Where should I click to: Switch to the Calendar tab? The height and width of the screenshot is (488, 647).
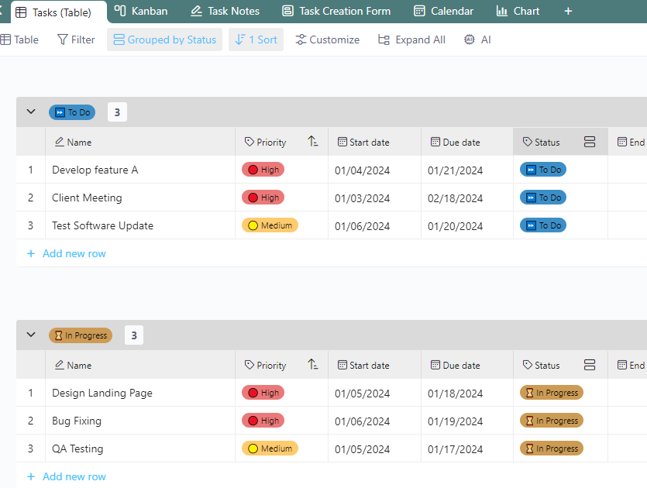tap(443, 11)
